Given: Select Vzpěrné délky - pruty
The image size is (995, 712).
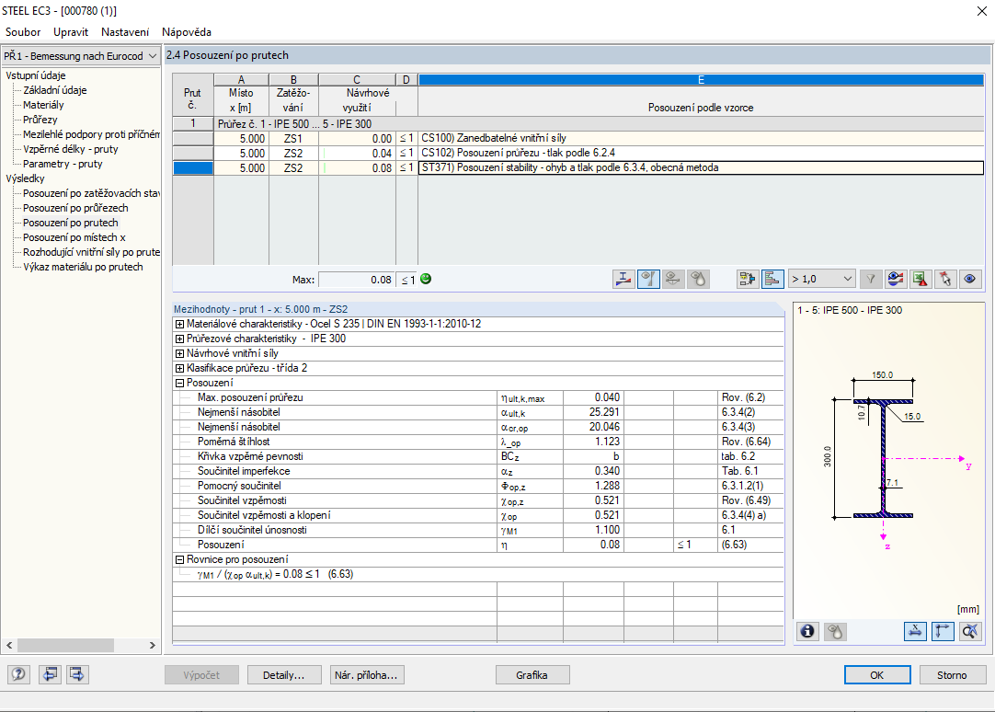Looking at the screenshot, I should pyautogui.click(x=71, y=148).
